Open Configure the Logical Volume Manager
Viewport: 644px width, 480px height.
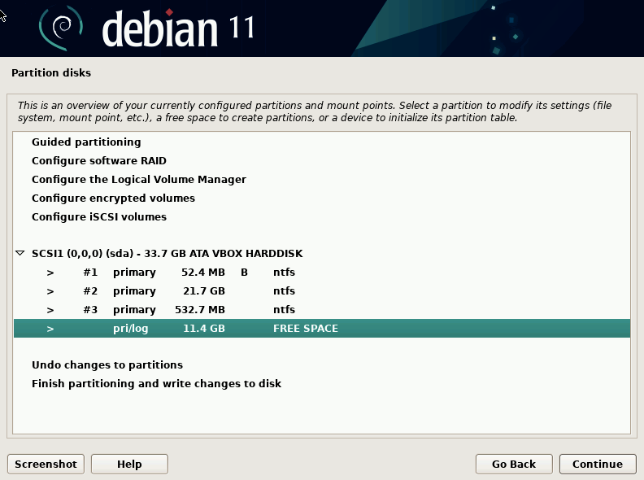(x=139, y=180)
